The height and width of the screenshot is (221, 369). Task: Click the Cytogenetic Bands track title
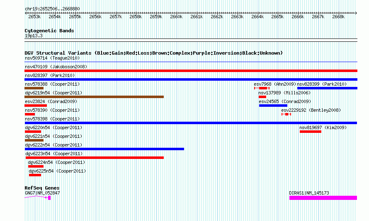pyautogui.click(x=49, y=31)
